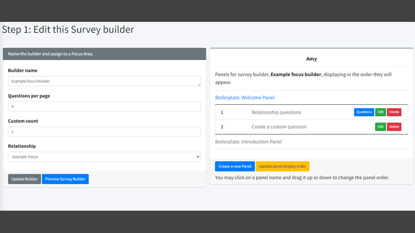This screenshot has height=233, width=415.
Task: Open Questions for the Relationship questions panel
Action: click(364, 112)
